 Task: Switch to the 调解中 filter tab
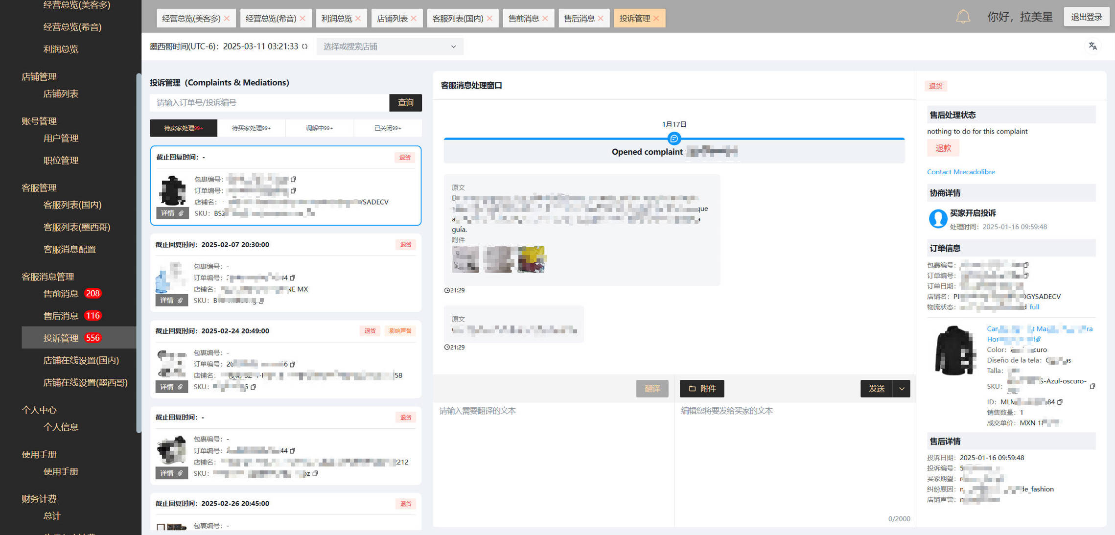[x=319, y=128]
